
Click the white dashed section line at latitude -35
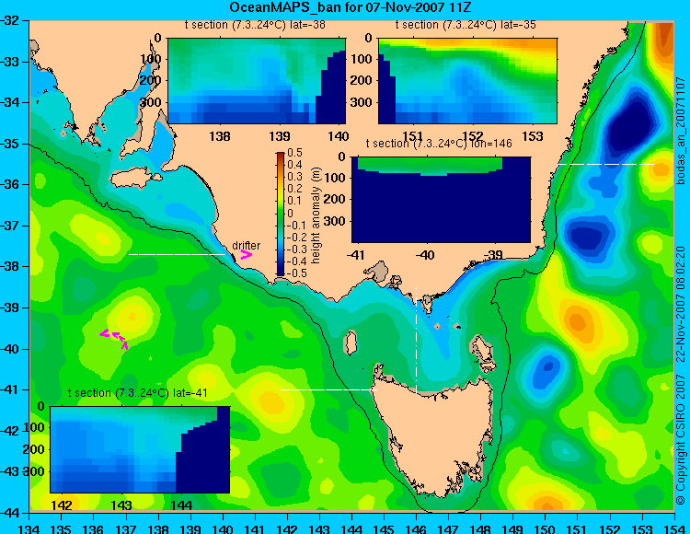tap(606, 164)
